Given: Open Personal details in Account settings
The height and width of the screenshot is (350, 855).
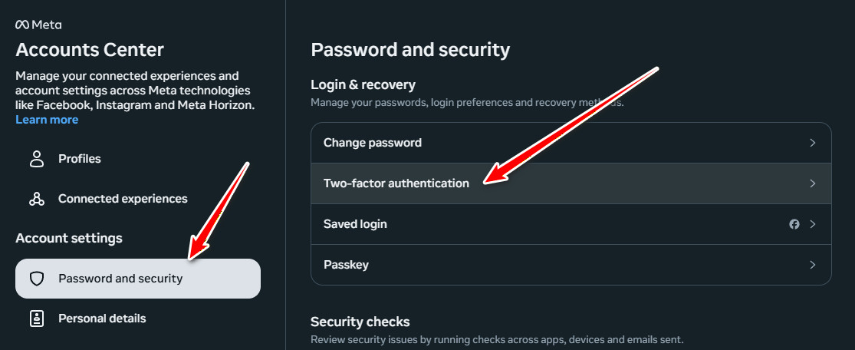Looking at the screenshot, I should click(102, 319).
